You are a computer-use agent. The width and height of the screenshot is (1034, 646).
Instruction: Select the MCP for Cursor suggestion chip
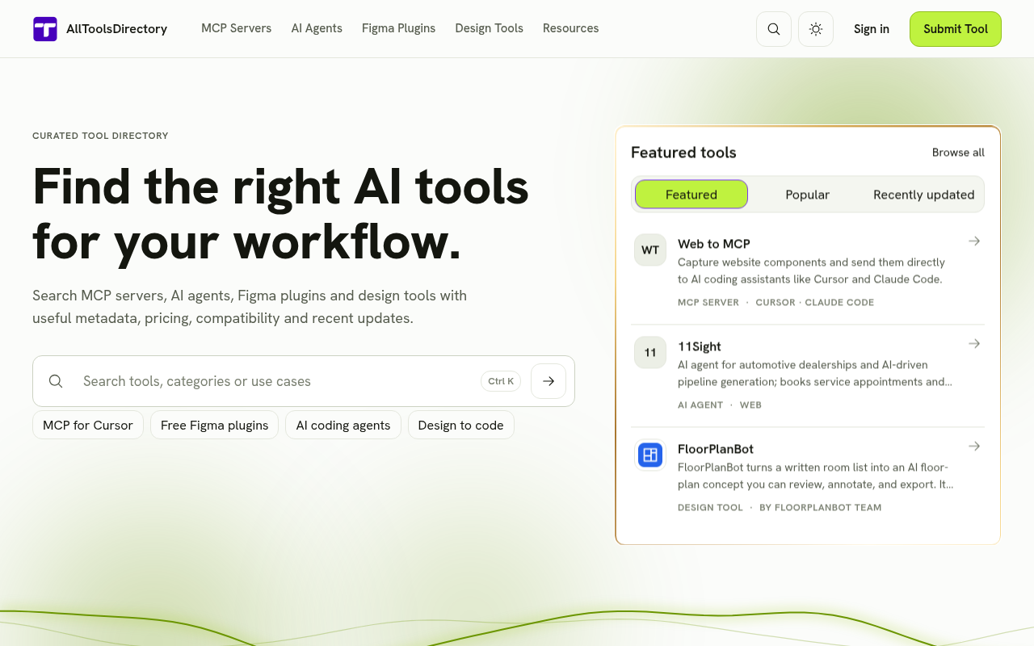pyautogui.click(x=88, y=425)
